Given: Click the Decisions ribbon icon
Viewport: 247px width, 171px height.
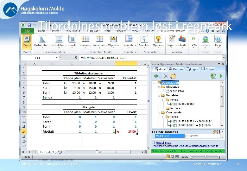Looking at the screenshot, I should point(85,39).
